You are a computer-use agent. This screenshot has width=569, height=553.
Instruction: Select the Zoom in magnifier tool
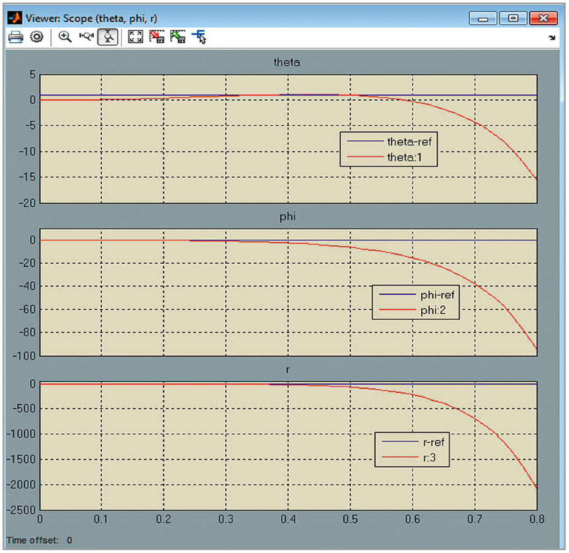(x=65, y=37)
